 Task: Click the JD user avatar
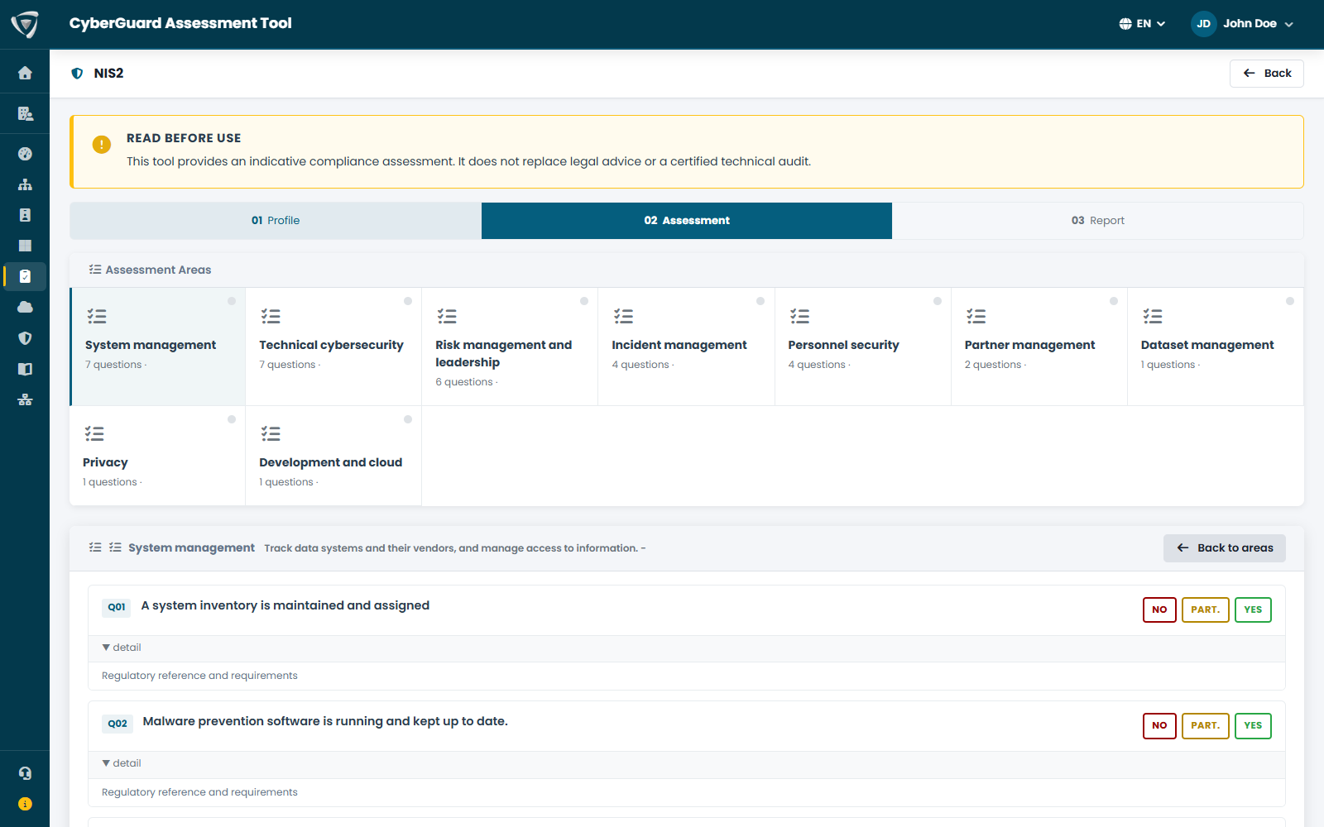tap(1203, 24)
